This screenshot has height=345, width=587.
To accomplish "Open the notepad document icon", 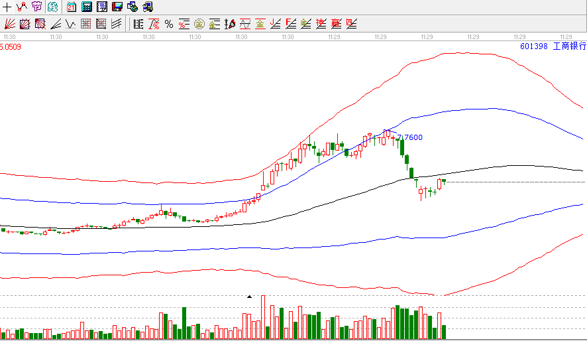I will point(102,7).
